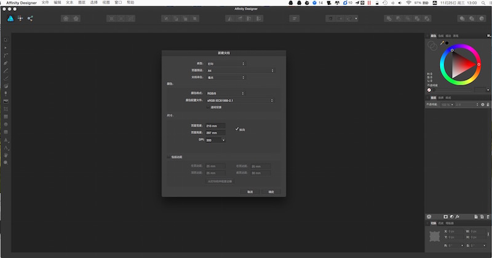The width and height of the screenshot is (492, 258).
Task: Select the Pen tool in left toolbar
Action: (x=6, y=63)
